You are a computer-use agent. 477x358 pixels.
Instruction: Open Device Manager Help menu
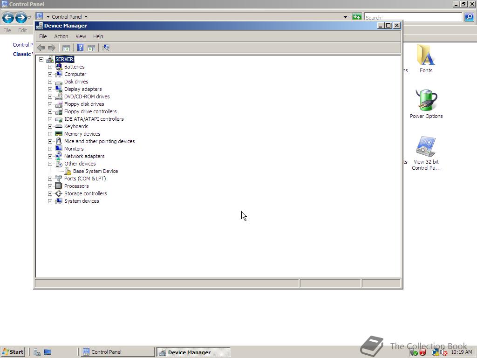(x=98, y=36)
